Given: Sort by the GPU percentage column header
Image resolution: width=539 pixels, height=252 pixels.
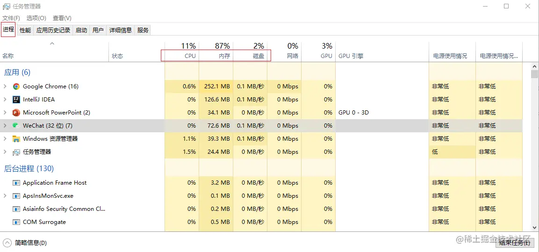Looking at the screenshot, I should point(318,51).
